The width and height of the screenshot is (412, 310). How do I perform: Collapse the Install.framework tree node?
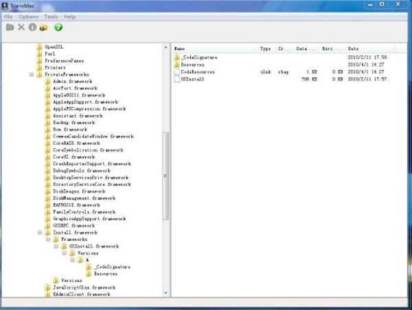point(40,232)
